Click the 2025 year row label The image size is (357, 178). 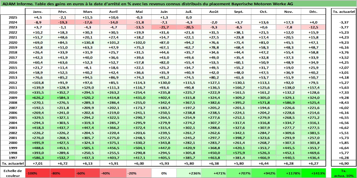pyautogui.click(x=13, y=17)
